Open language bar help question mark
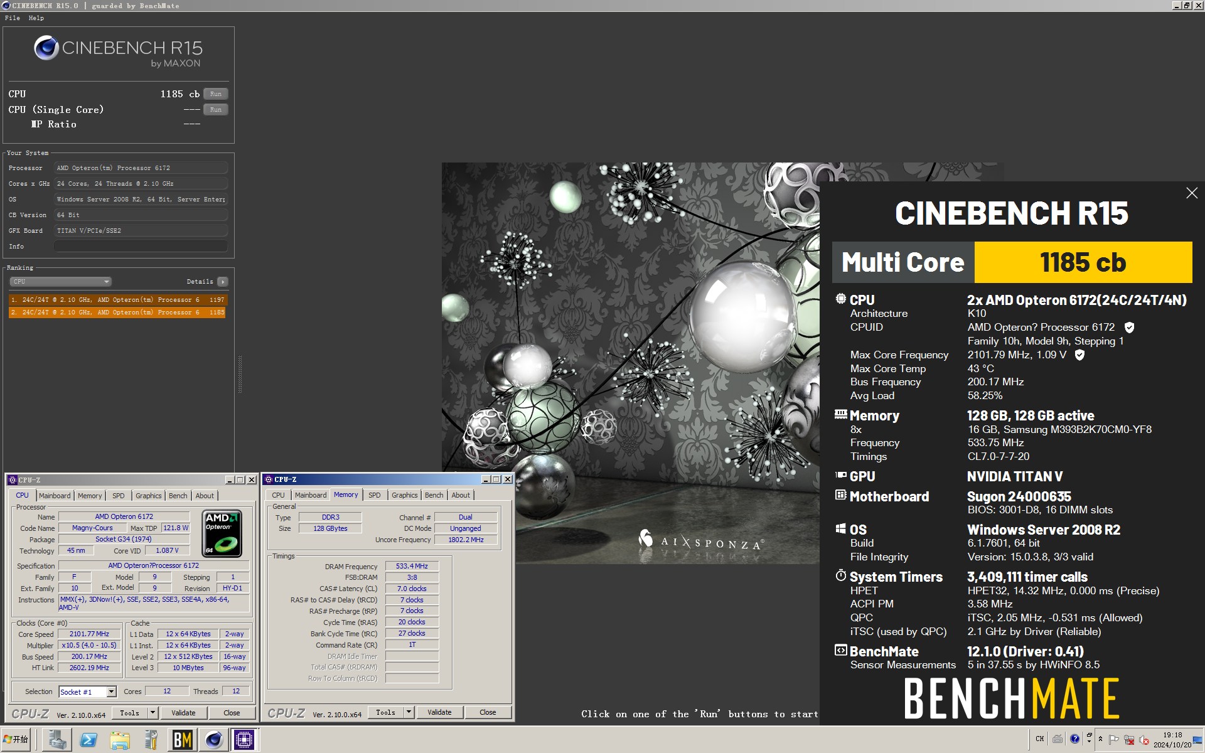 coord(1074,739)
